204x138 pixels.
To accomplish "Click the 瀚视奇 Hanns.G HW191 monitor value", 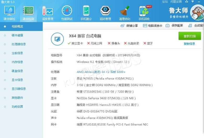I will coord(107,105).
